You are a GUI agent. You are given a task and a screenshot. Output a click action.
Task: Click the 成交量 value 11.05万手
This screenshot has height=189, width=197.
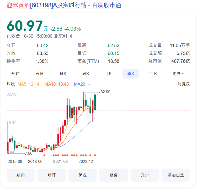click(x=180, y=46)
